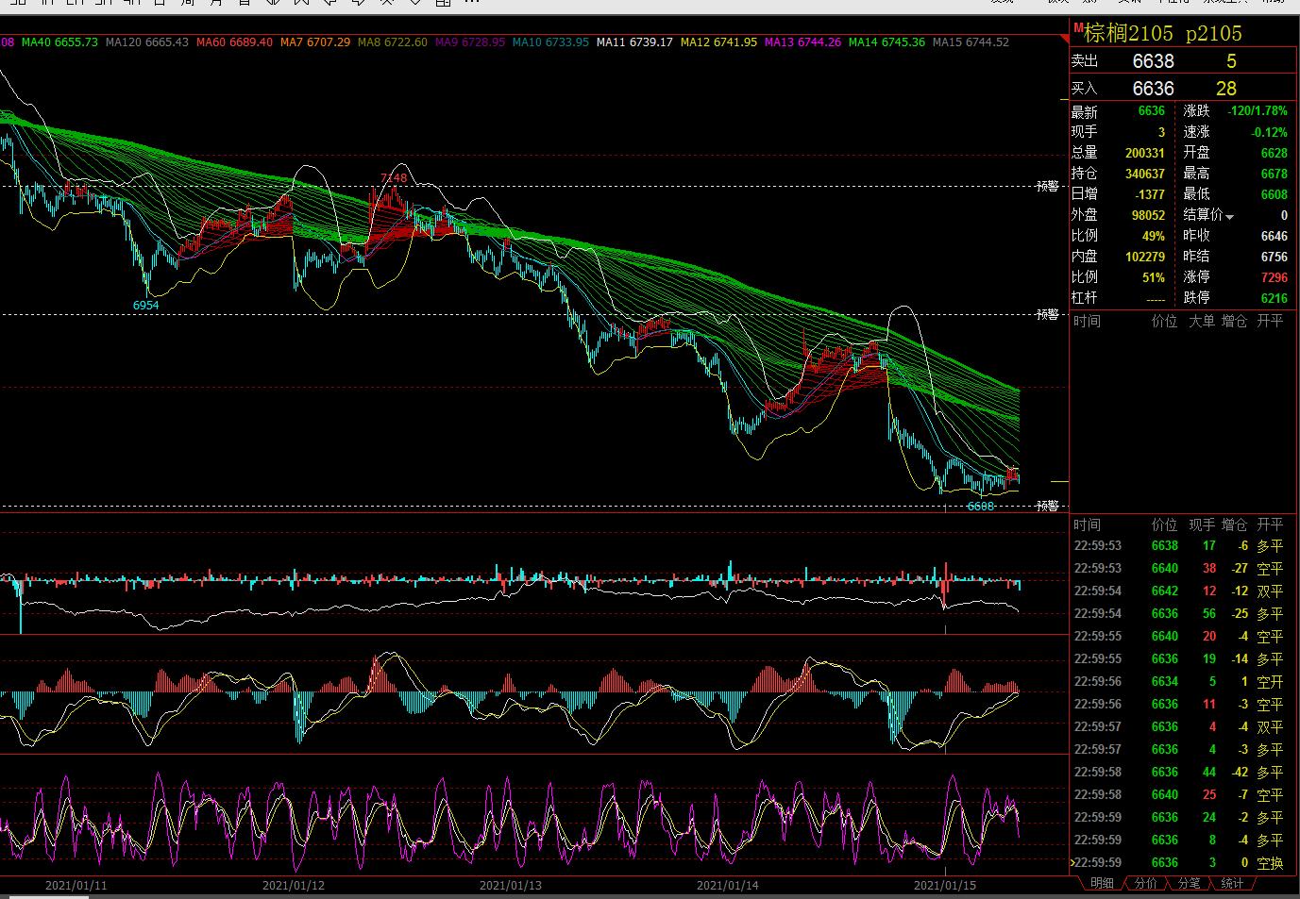Select the MA60 6689.40 indicator label
Viewport: 1300px width, 899px height.
[x=233, y=42]
